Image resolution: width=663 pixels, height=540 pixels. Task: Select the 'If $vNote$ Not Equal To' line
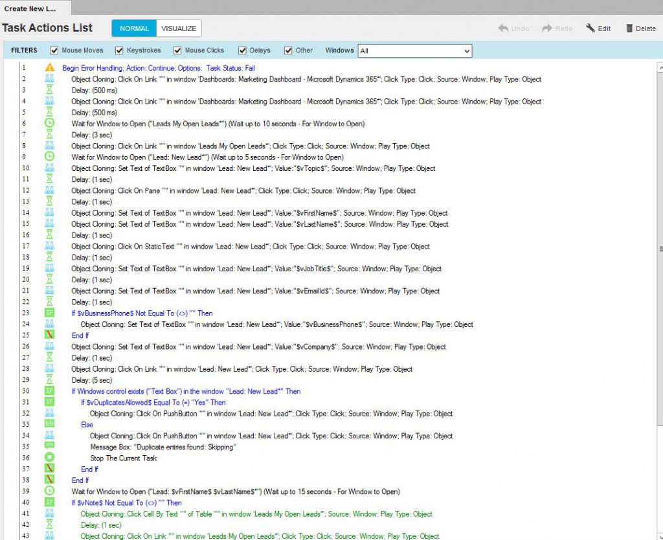click(x=127, y=502)
